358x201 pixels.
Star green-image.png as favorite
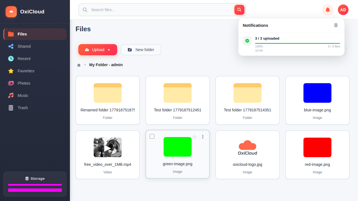[x=195, y=137]
